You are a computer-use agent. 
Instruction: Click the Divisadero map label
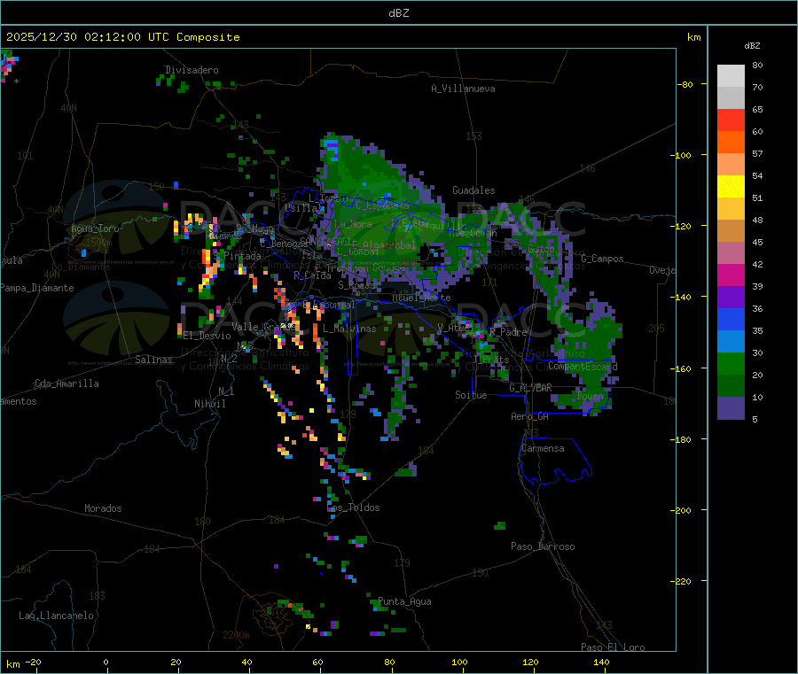pos(192,70)
